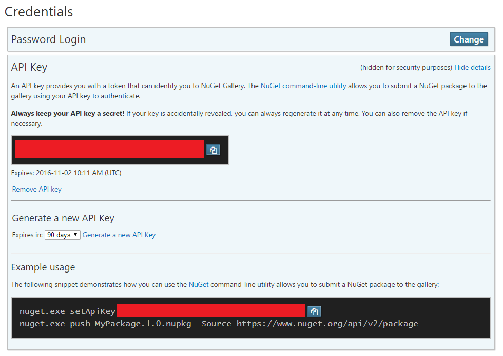Screen dimensions: 503x356
Task: Copy the API key using the copy icon
Action: 213,150
